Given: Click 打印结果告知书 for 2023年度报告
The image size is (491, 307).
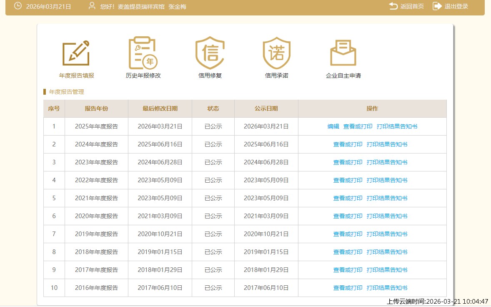Looking at the screenshot, I should pyautogui.click(x=387, y=162).
